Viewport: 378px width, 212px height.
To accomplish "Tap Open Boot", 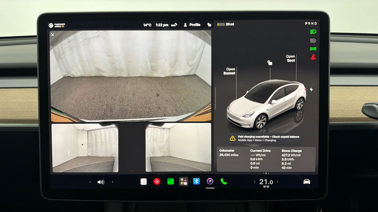I will 291,59.
